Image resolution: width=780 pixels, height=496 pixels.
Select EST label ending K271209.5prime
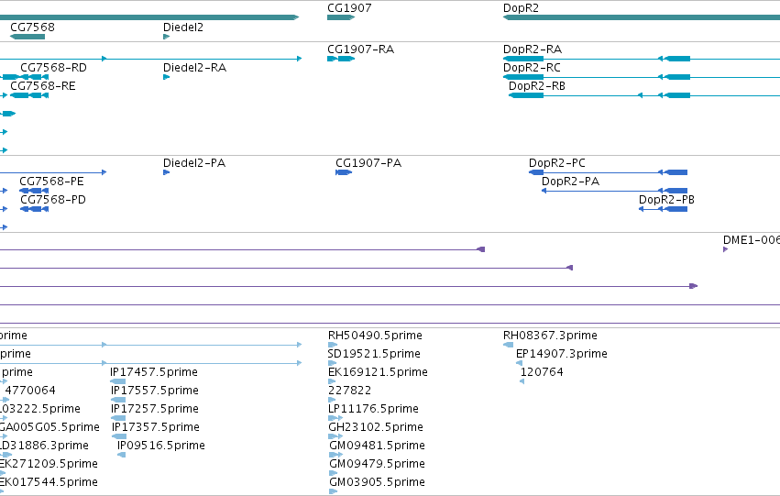pyautogui.click(x=49, y=464)
